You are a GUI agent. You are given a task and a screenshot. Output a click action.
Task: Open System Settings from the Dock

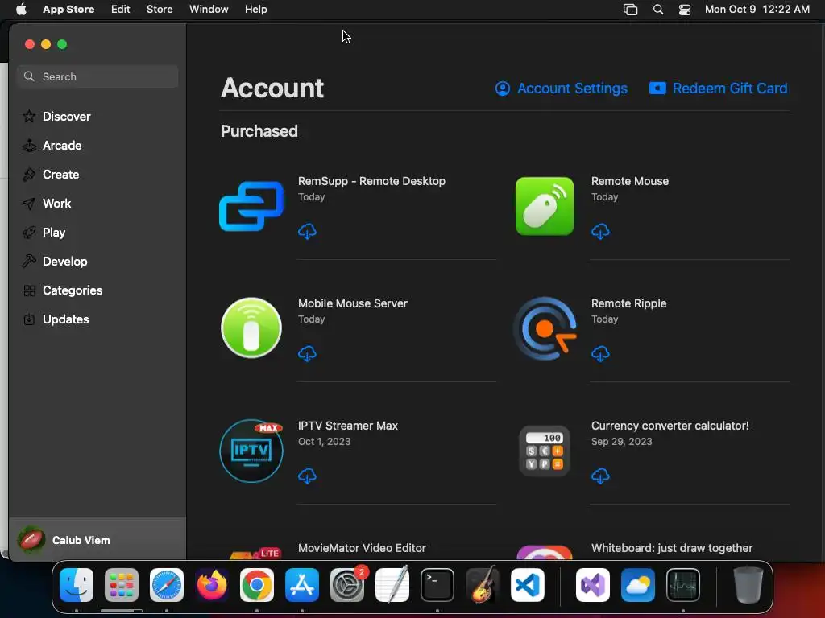click(x=347, y=585)
